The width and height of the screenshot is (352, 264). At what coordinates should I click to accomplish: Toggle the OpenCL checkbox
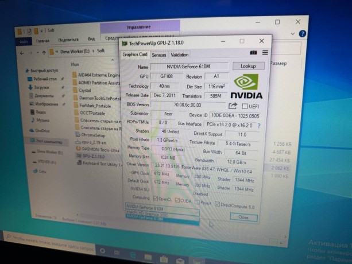click(156, 198)
